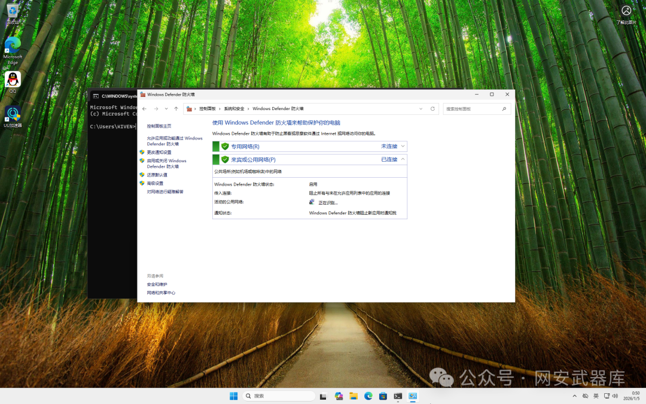Open 允许应用或功能通过 Windows Defender 防火墙
The height and width of the screenshot is (404, 646).
tap(175, 141)
